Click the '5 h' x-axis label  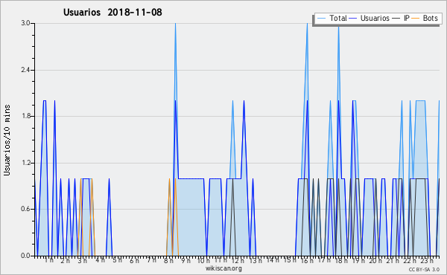coord(117,260)
